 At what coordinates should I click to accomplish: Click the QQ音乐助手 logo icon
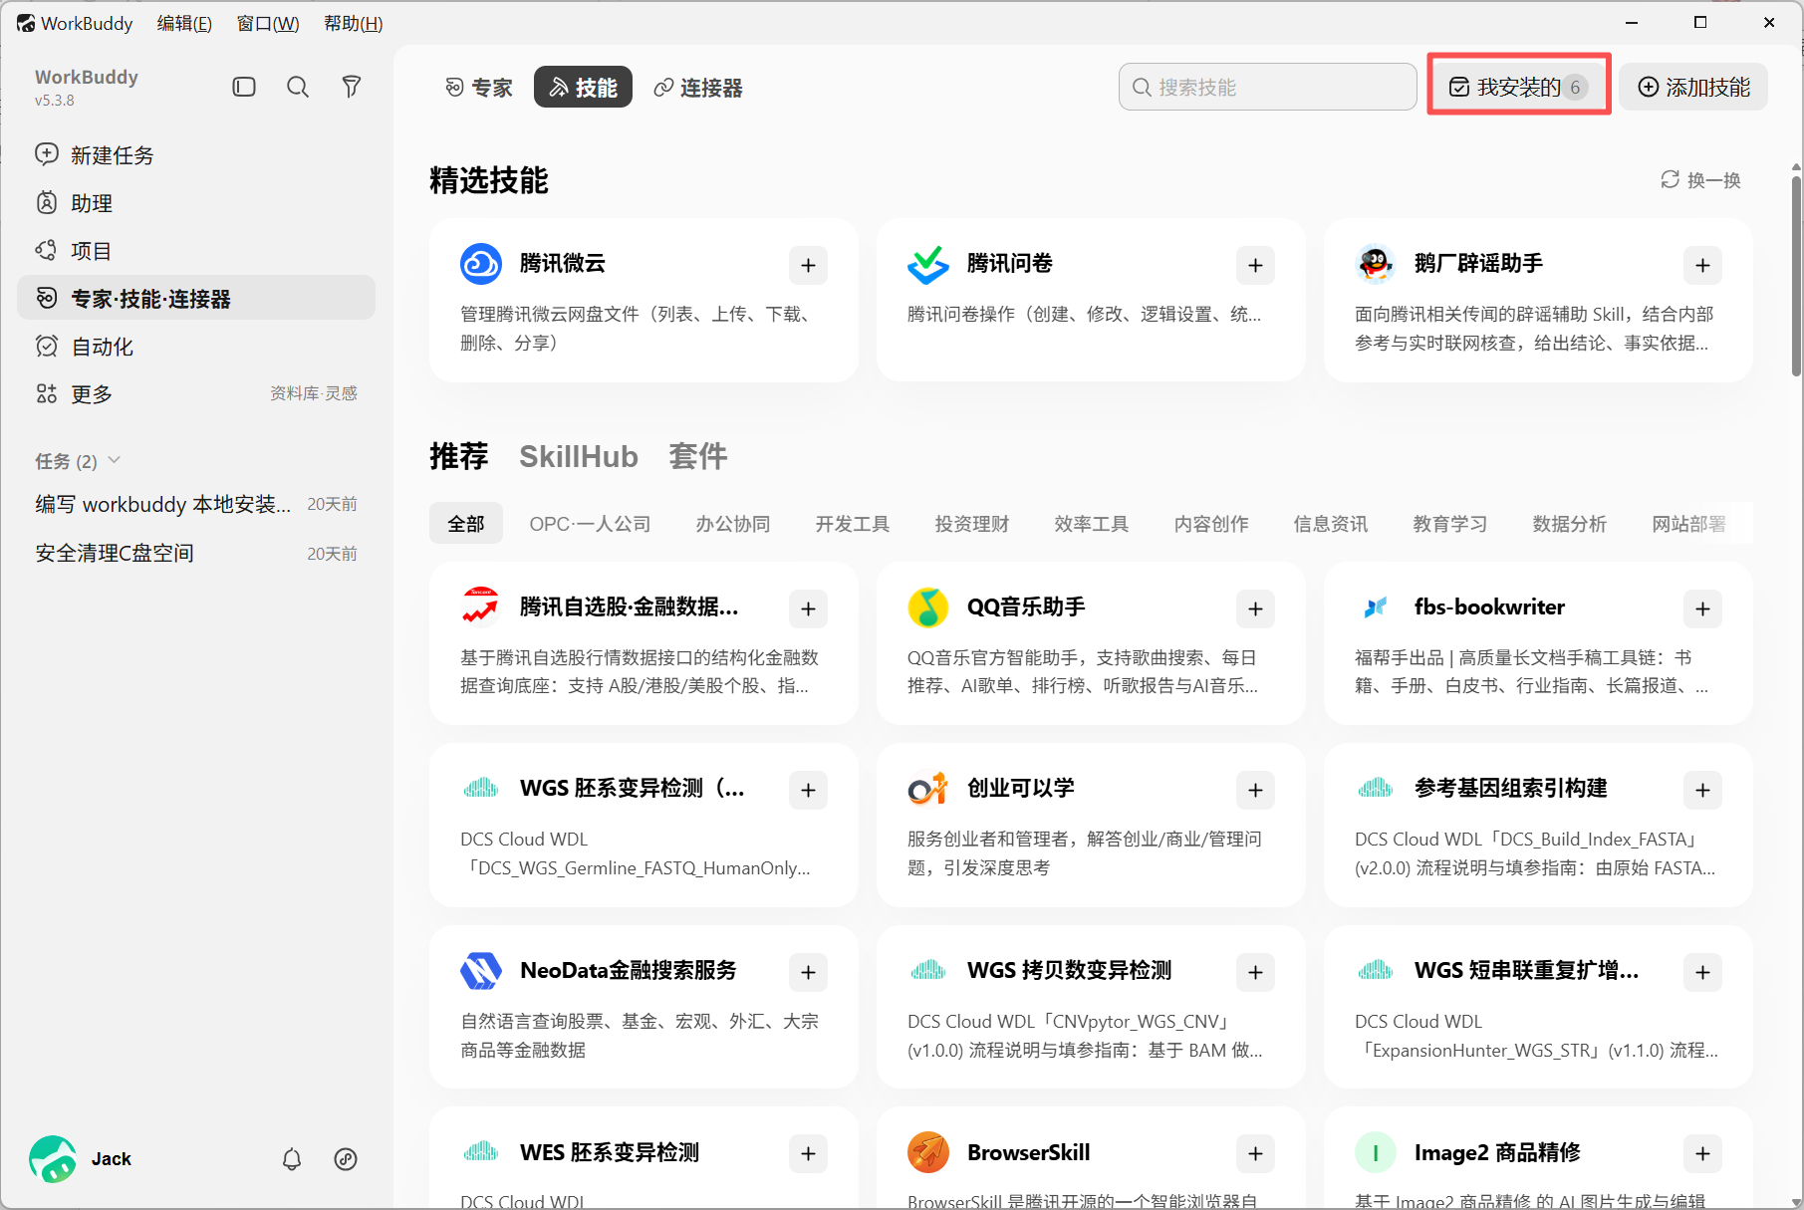tap(928, 607)
